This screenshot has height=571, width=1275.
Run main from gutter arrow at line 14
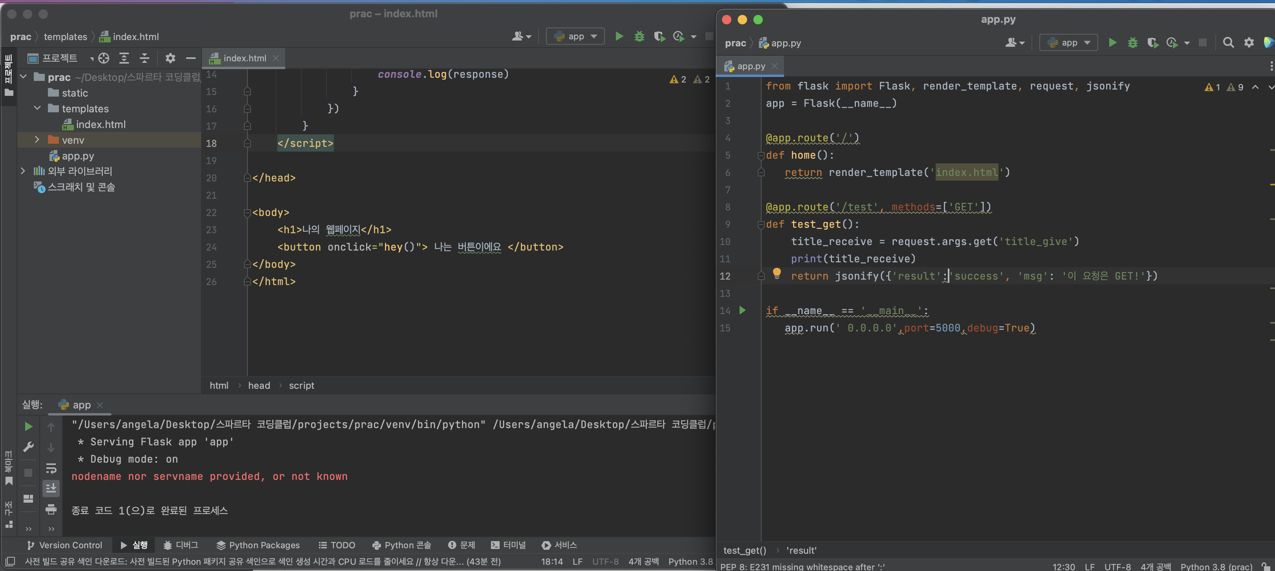point(742,310)
